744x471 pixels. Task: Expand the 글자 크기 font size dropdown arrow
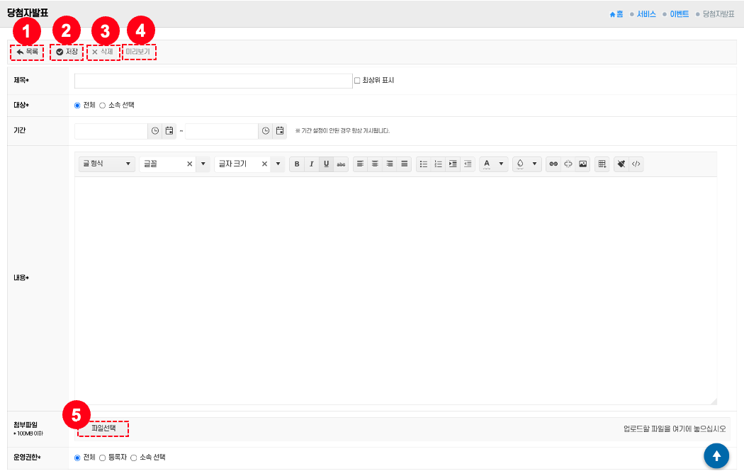278,164
